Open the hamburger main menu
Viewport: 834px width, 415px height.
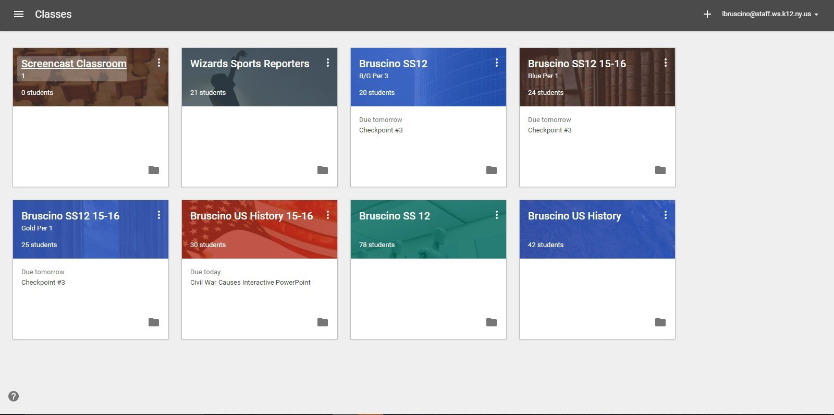tap(19, 14)
